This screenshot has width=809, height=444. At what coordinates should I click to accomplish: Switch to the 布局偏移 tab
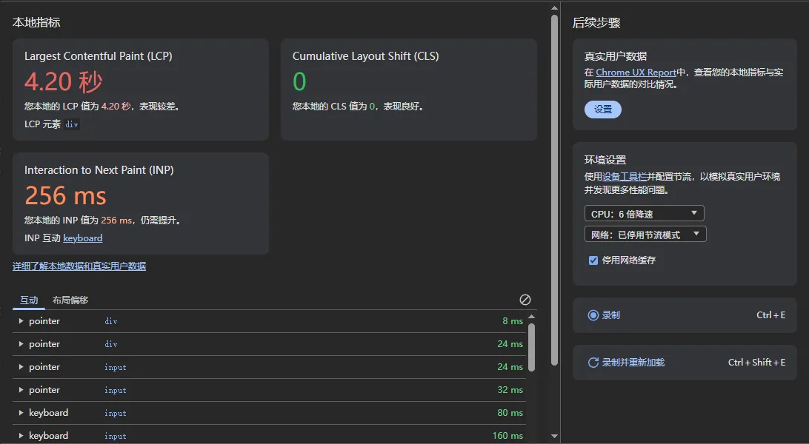(70, 300)
